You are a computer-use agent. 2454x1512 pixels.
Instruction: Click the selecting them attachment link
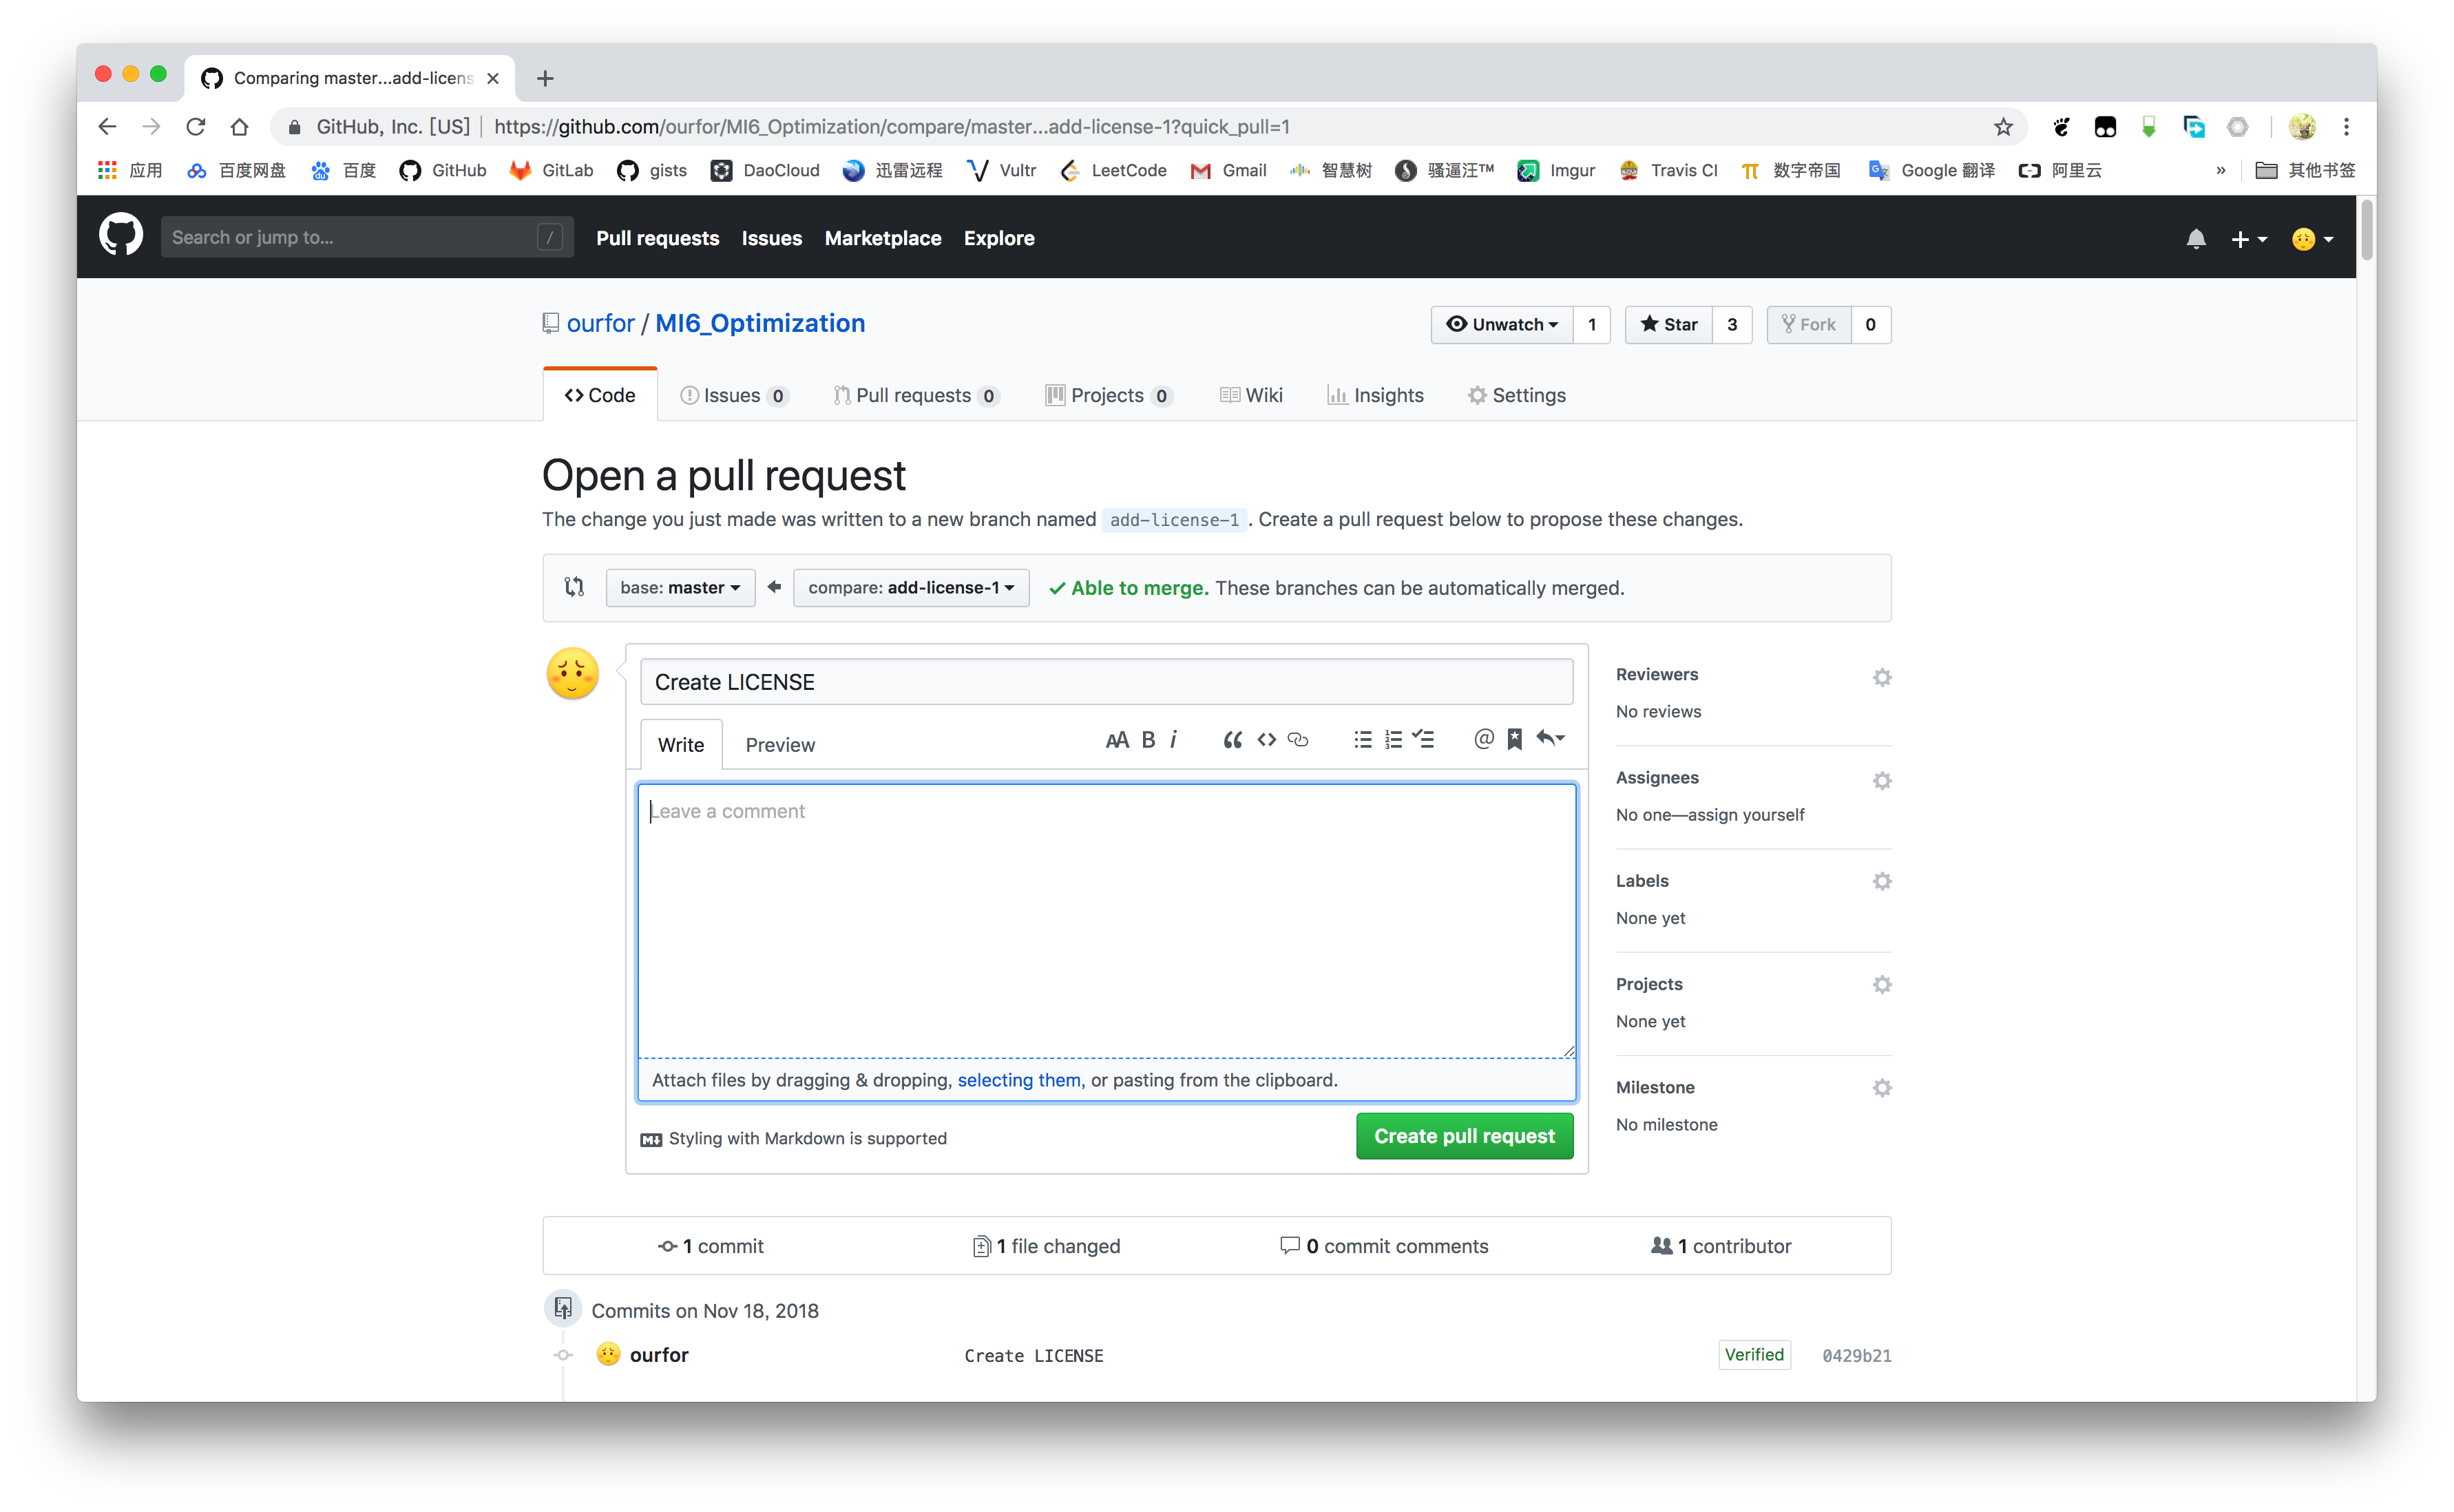coord(1019,1080)
